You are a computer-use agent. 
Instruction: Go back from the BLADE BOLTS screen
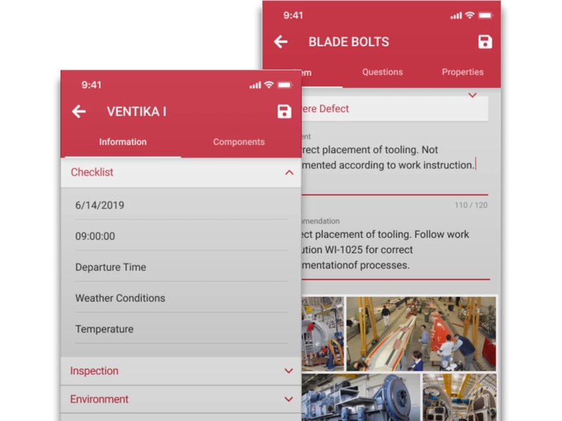[281, 42]
